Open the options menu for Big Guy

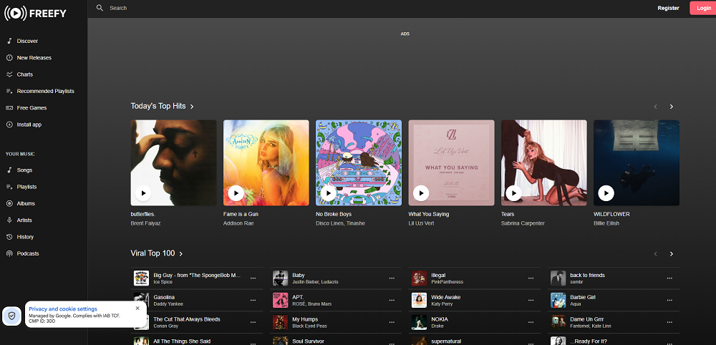pos(253,278)
